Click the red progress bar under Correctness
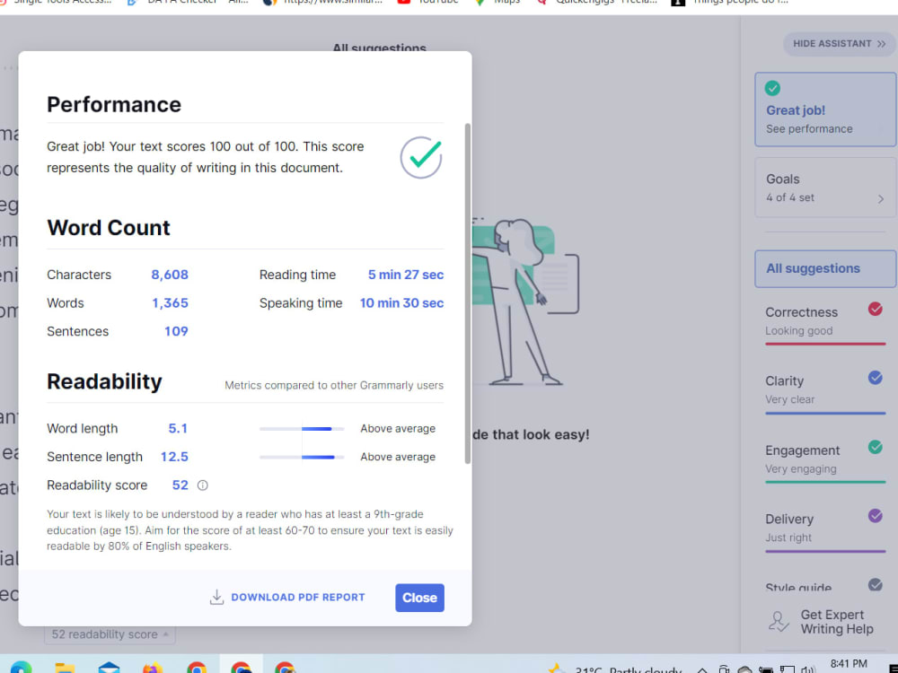Image resolution: width=898 pixels, height=673 pixels. click(825, 344)
